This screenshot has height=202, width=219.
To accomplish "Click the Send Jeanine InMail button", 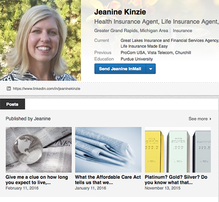I will click(x=120, y=69).
